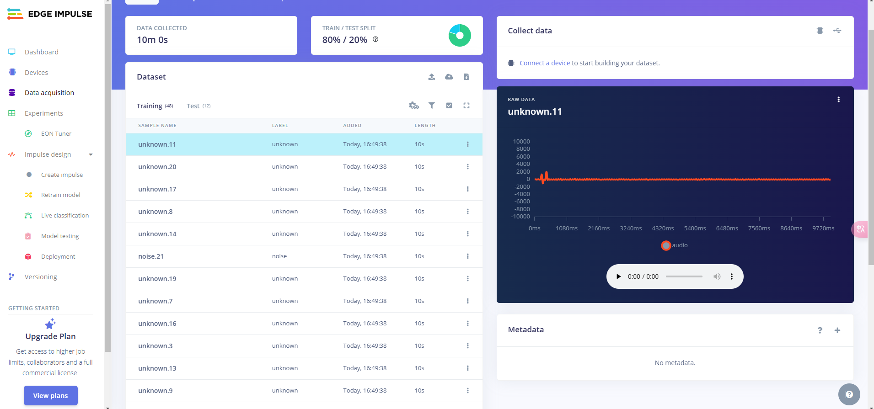
Task: Open the dataset filter funnel icon
Action: pyautogui.click(x=431, y=106)
